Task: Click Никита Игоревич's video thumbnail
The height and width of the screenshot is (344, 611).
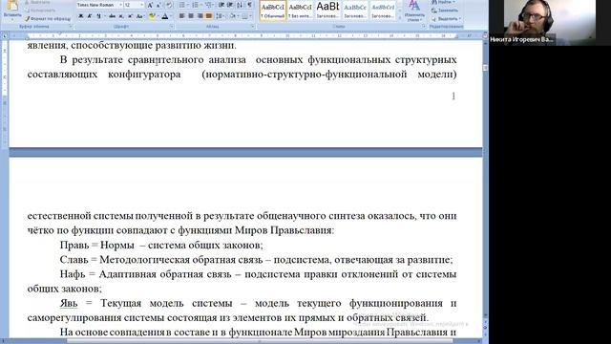Action: (550, 22)
